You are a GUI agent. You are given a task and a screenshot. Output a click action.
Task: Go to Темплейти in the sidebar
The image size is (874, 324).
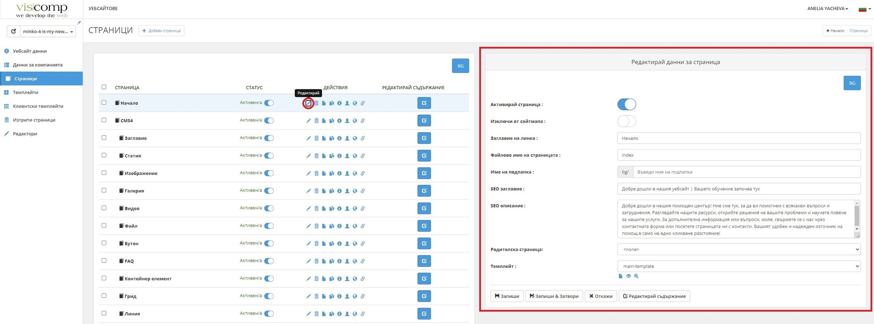click(x=26, y=93)
